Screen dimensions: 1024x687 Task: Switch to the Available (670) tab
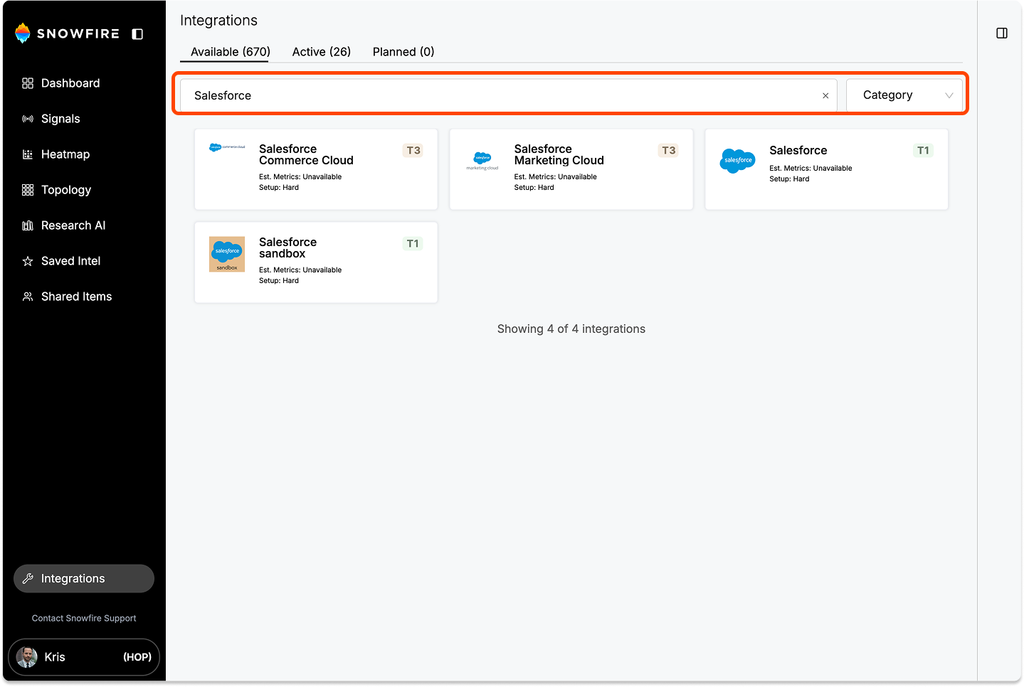pyautogui.click(x=231, y=52)
